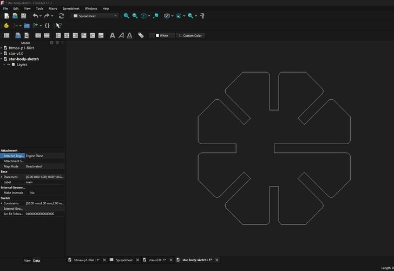Image resolution: width=394 pixels, height=271 pixels.
Task: Collapse the star-body-sketch tree item
Action: pos(2,59)
